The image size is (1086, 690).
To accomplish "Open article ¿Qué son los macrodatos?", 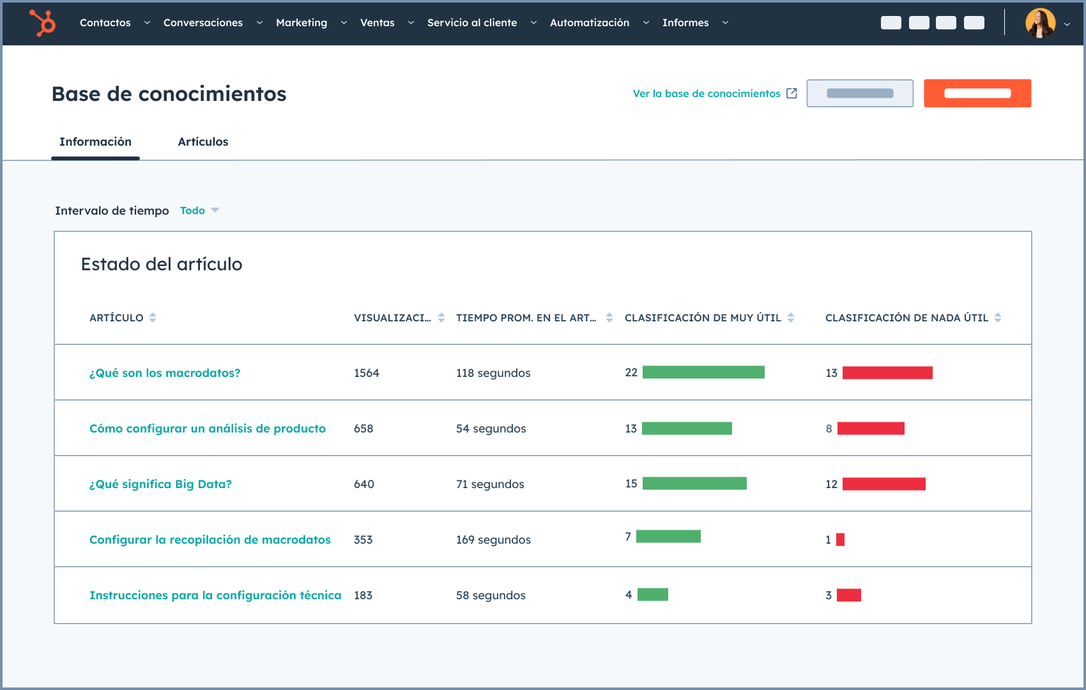I will pos(165,373).
